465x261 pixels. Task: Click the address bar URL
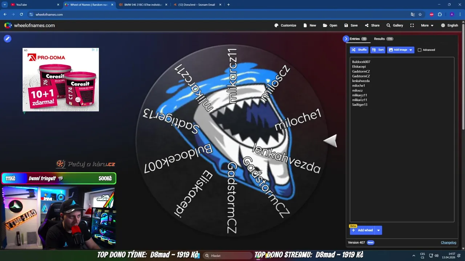coord(49,14)
